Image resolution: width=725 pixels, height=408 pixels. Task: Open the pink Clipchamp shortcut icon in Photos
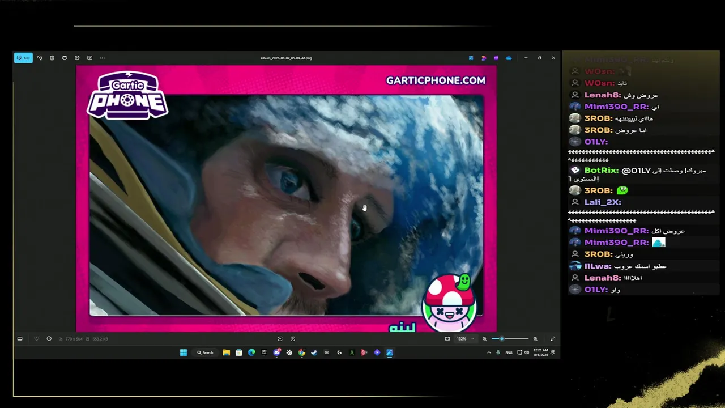tap(484, 58)
